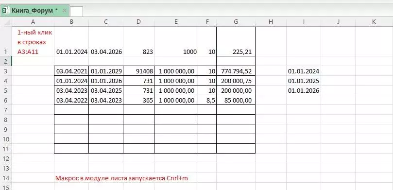Screen dimensions: 393x190
Task: Click the Excel icon on the Книга_Форум tab
Action: [6, 11]
